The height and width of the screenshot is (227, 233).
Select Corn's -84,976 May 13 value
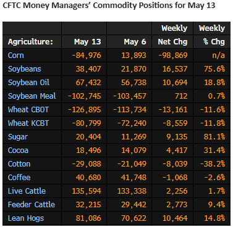[x=87, y=56]
